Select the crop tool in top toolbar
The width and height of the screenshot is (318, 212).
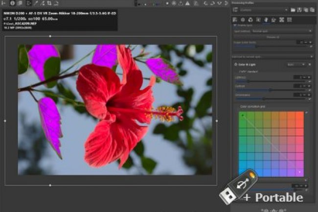[x=49, y=3]
